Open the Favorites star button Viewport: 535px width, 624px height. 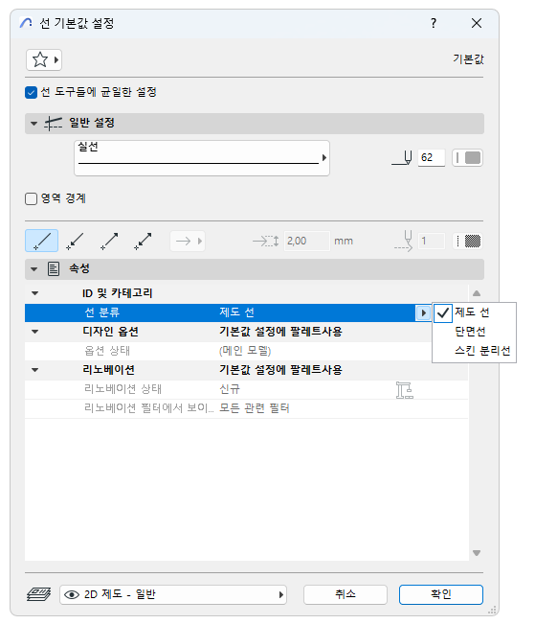point(44,60)
